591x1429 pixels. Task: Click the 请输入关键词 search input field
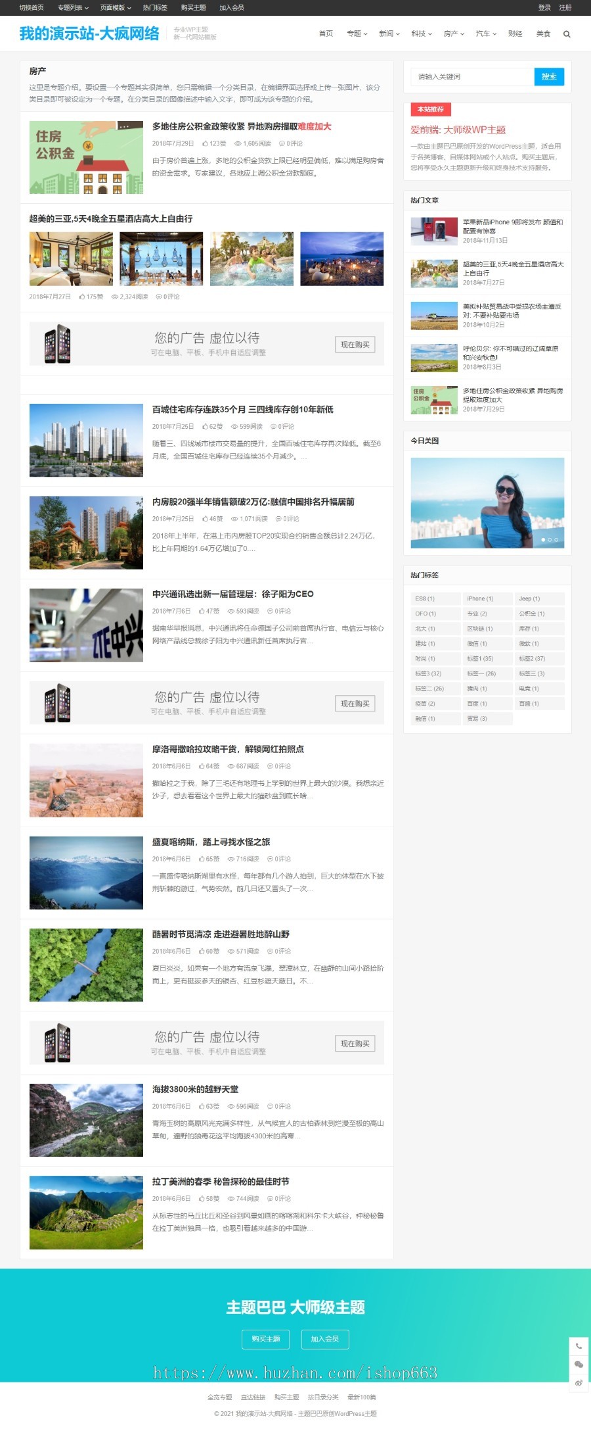472,77
